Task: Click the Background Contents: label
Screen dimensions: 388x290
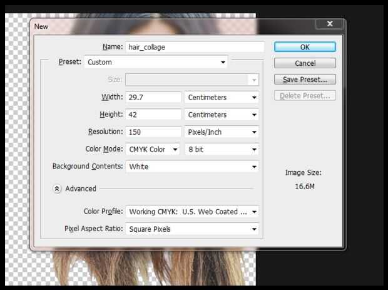Action: [x=88, y=166]
